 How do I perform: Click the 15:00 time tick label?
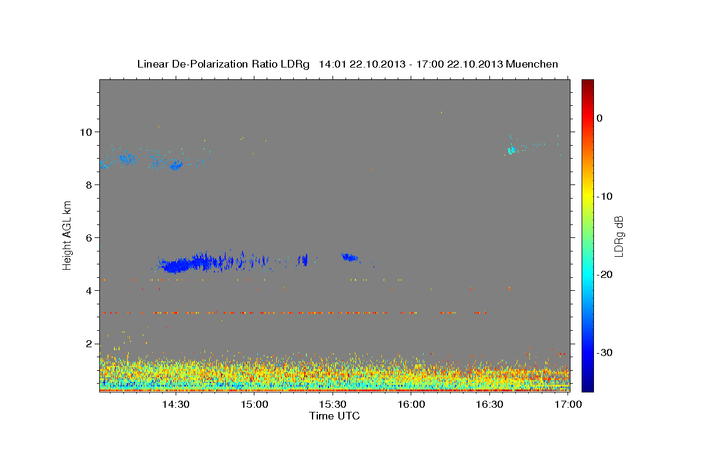coord(254,404)
